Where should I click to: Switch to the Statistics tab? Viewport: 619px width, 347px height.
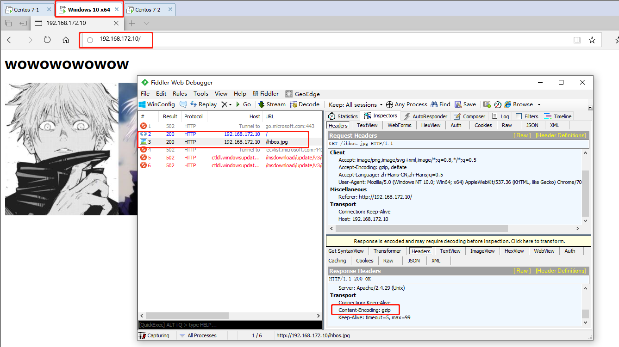pyautogui.click(x=343, y=116)
